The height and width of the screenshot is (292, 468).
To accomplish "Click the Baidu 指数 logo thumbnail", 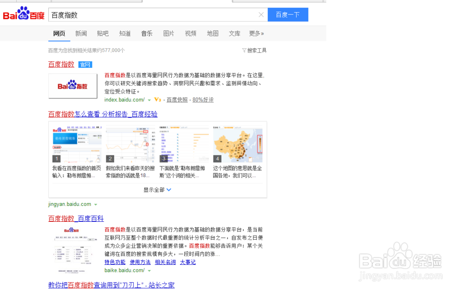I will 73,86.
